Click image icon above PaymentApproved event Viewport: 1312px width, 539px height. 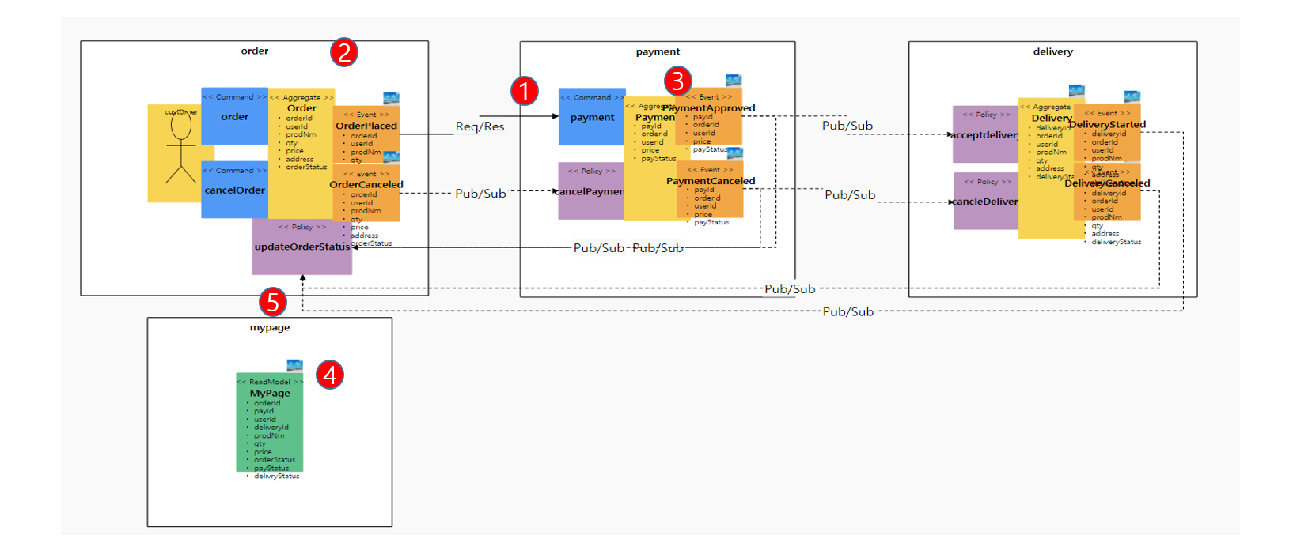click(x=734, y=81)
